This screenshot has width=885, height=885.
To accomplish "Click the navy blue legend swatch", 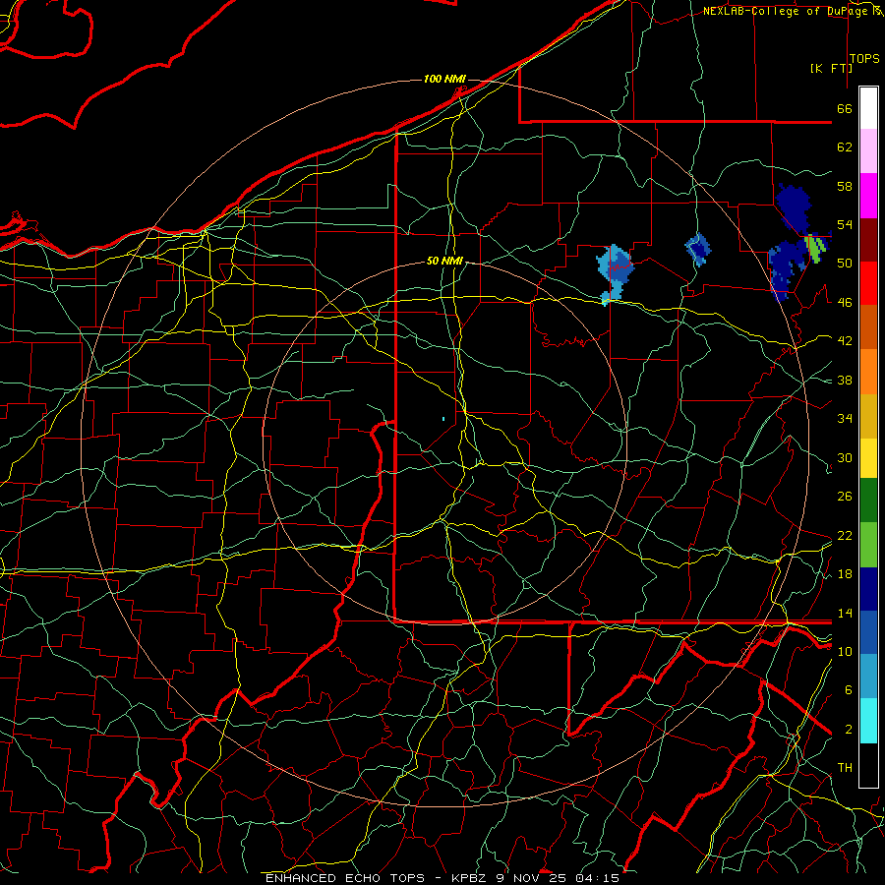I will (x=868, y=589).
